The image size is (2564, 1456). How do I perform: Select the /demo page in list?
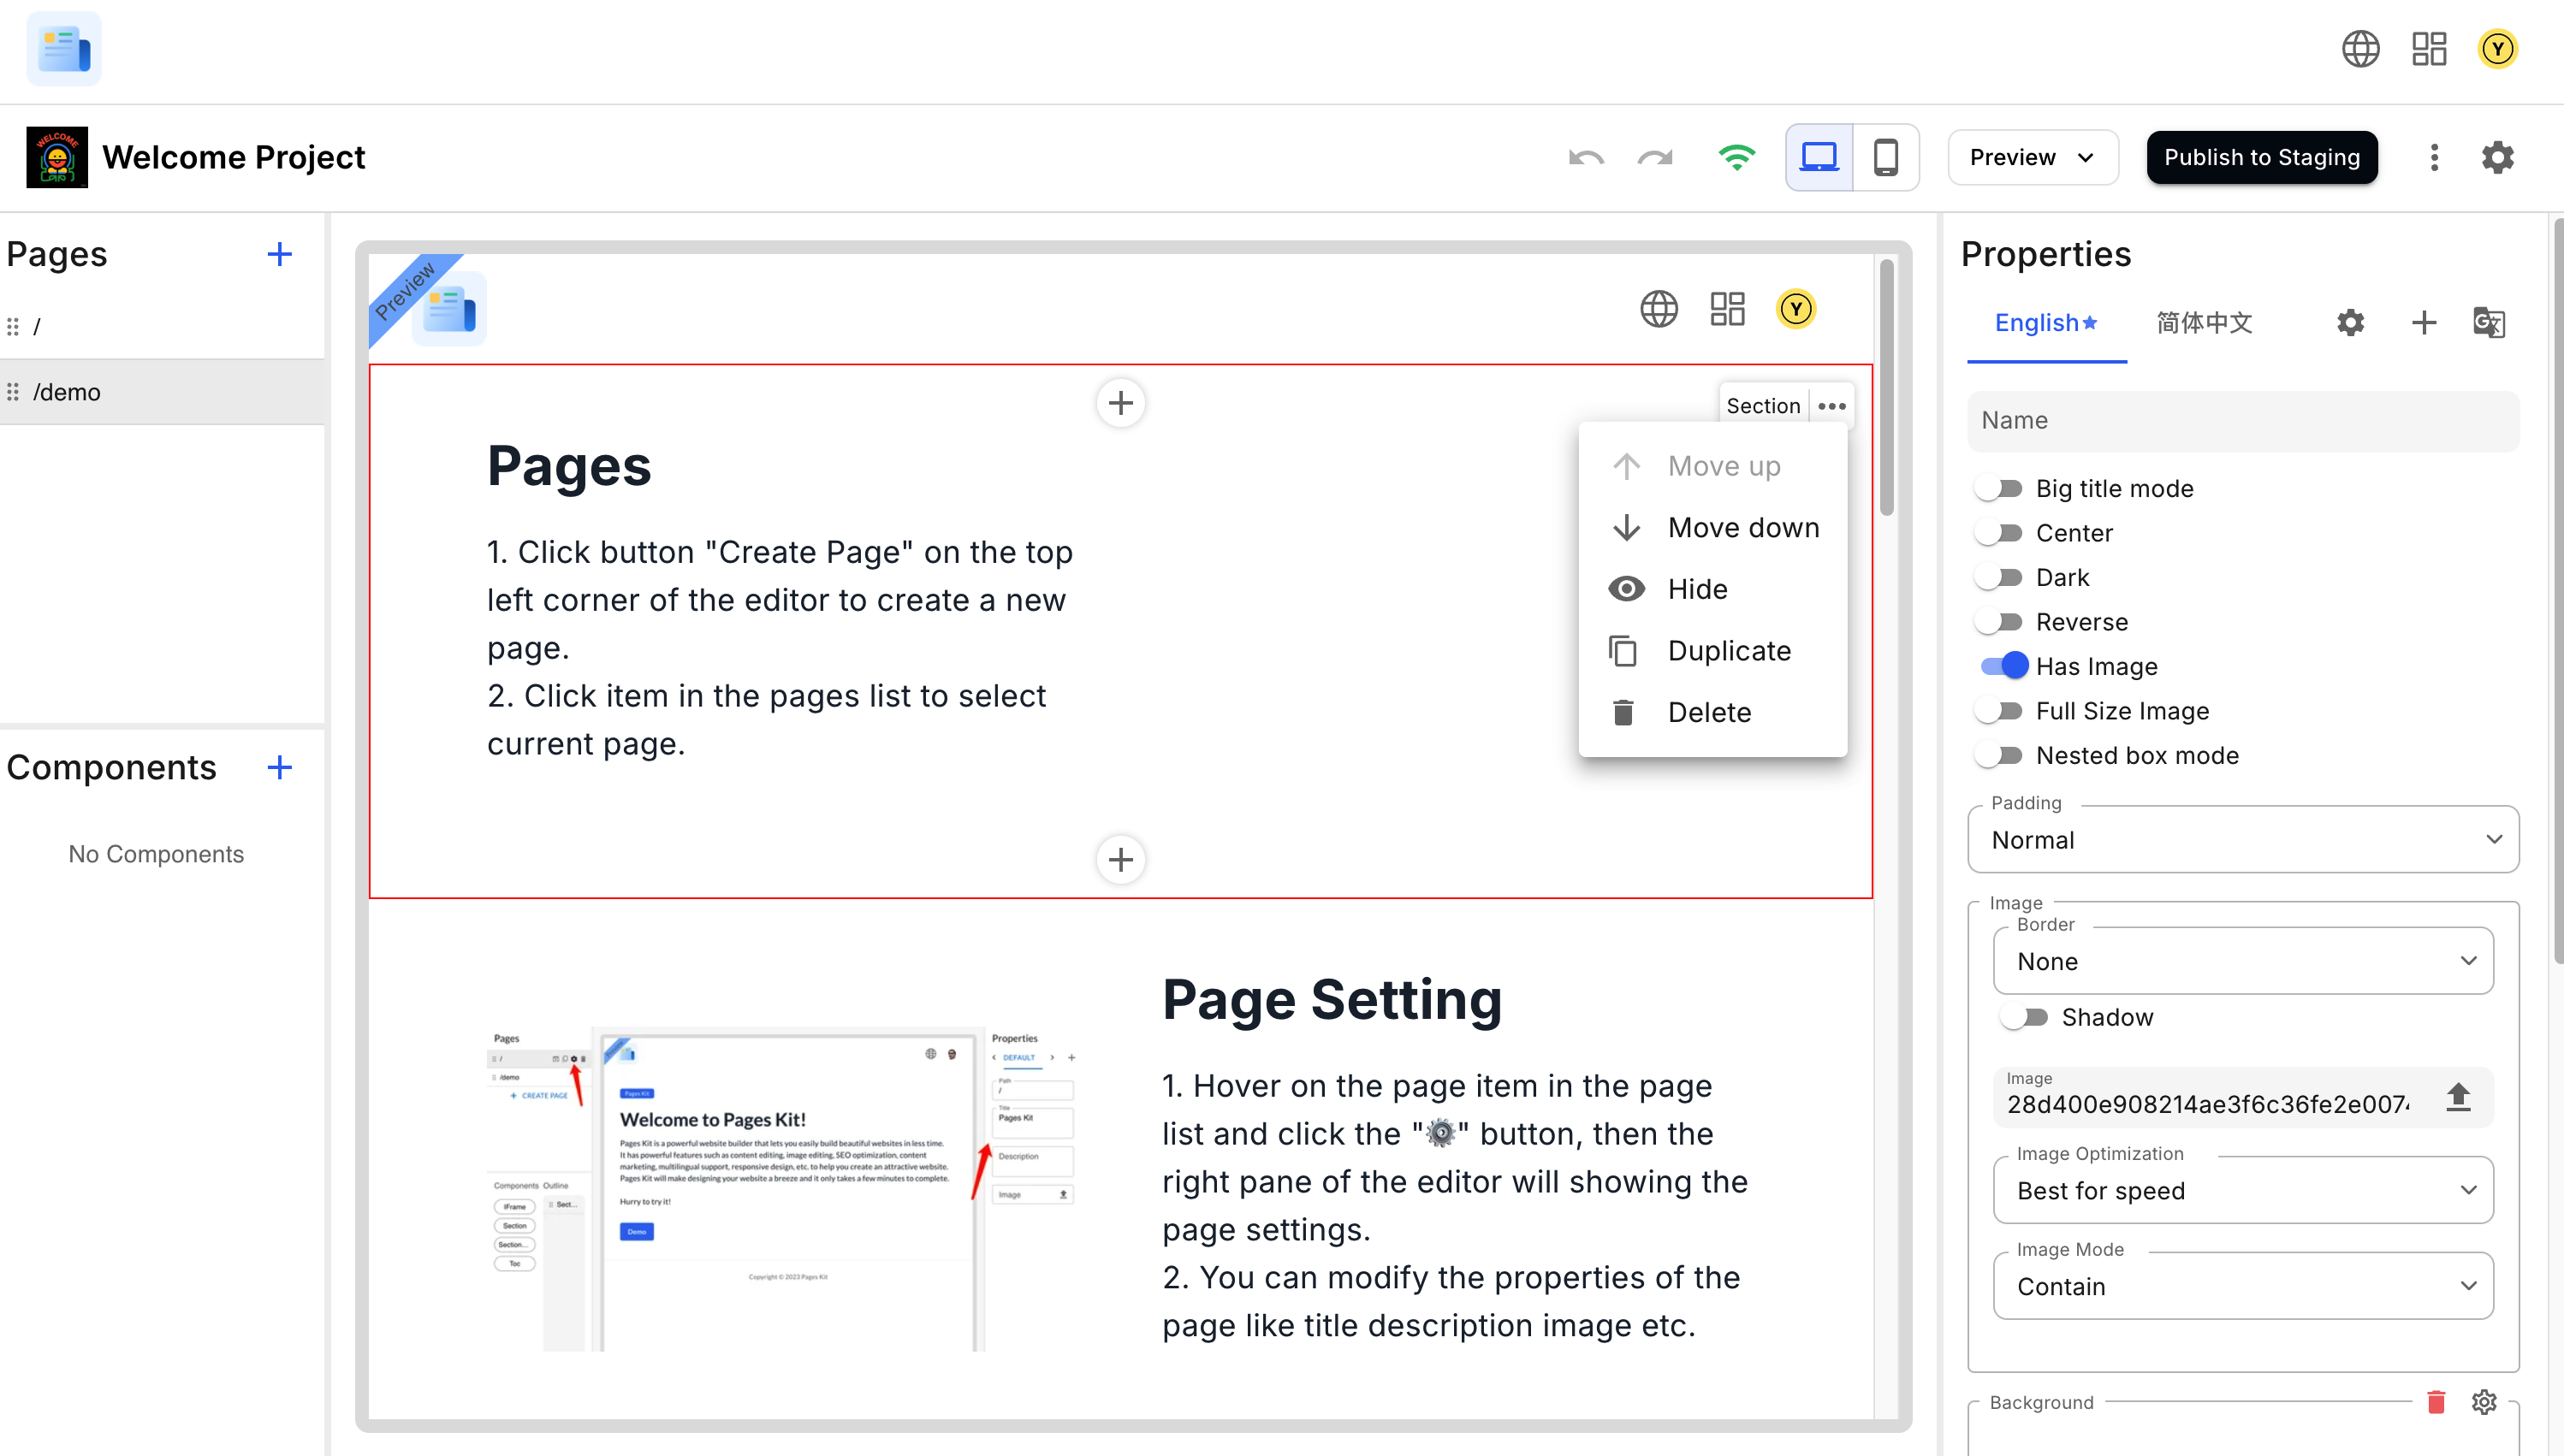pos(67,392)
